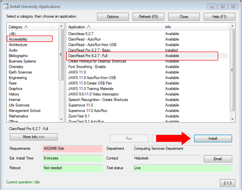
Task: Select the Graphics category
Action: (x=16, y=89)
